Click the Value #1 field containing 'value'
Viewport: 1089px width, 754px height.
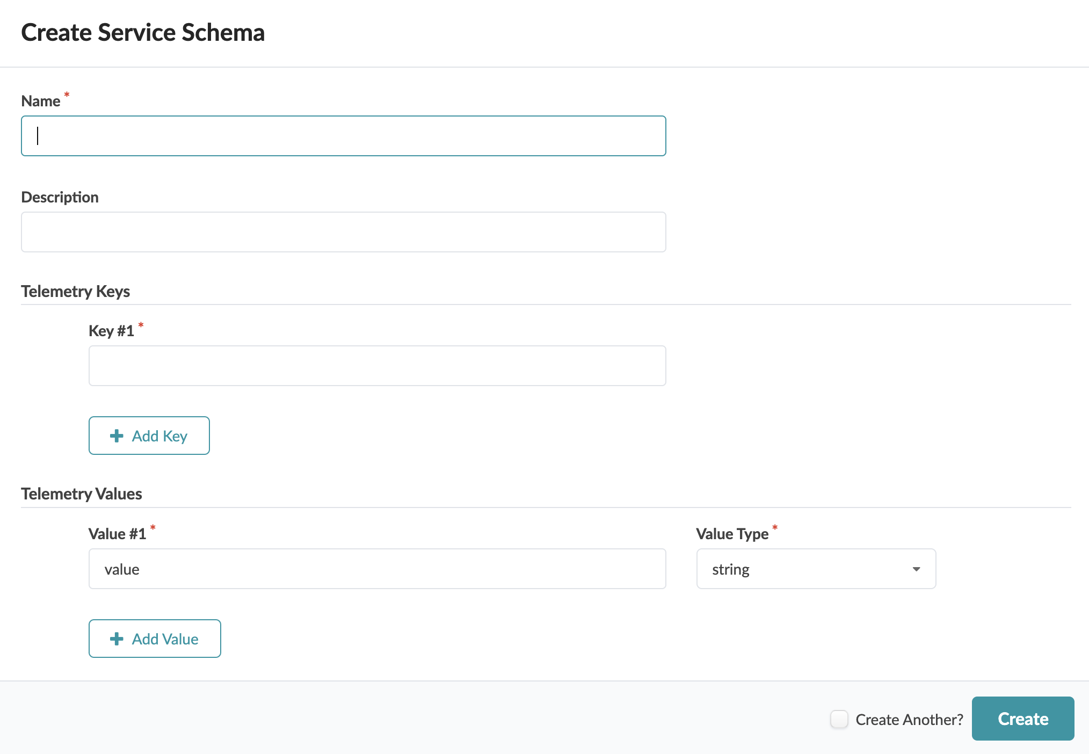pyautogui.click(x=377, y=569)
